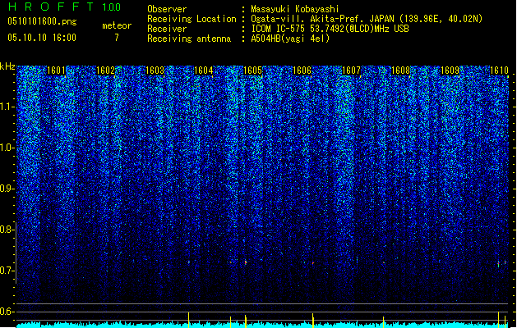Click the date stamp 05.10.10 16:00
Viewport: 517px width, 328px height.
[x=42, y=38]
